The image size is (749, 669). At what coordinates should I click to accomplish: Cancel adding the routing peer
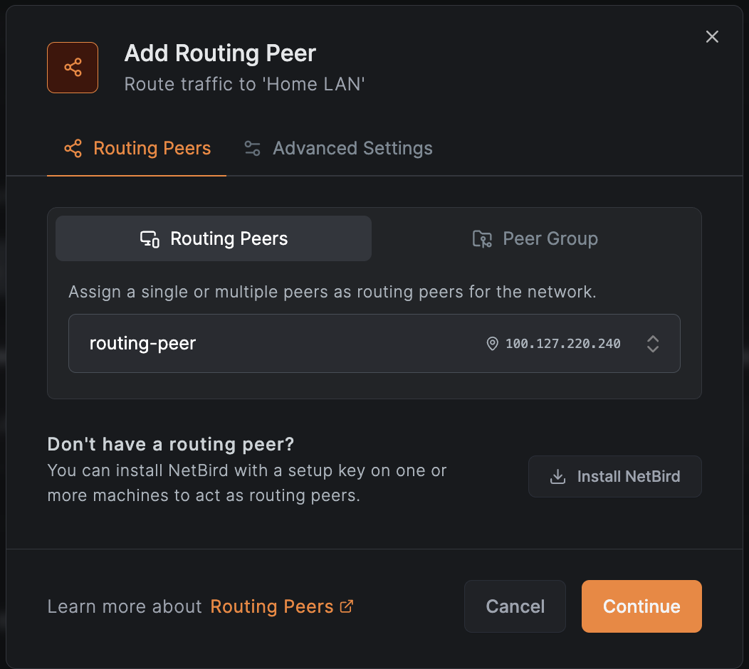pos(514,606)
